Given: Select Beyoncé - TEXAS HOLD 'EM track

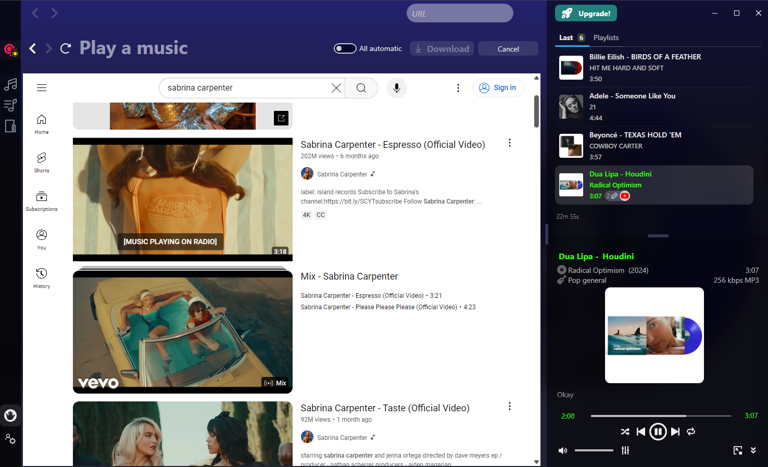Looking at the screenshot, I should tap(653, 146).
